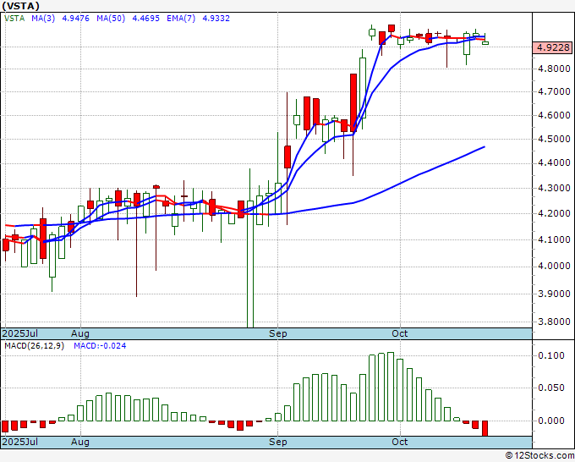
Task: Click Aug on the price chart axis
Action: (80, 333)
